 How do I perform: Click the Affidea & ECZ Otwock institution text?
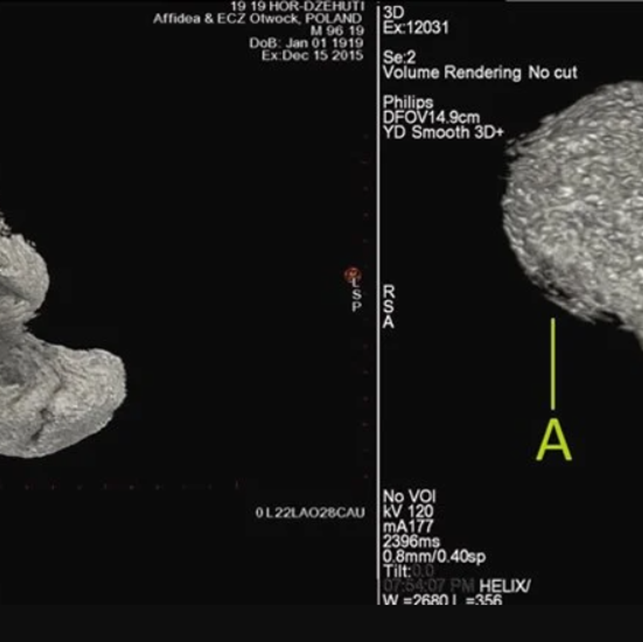257,19
